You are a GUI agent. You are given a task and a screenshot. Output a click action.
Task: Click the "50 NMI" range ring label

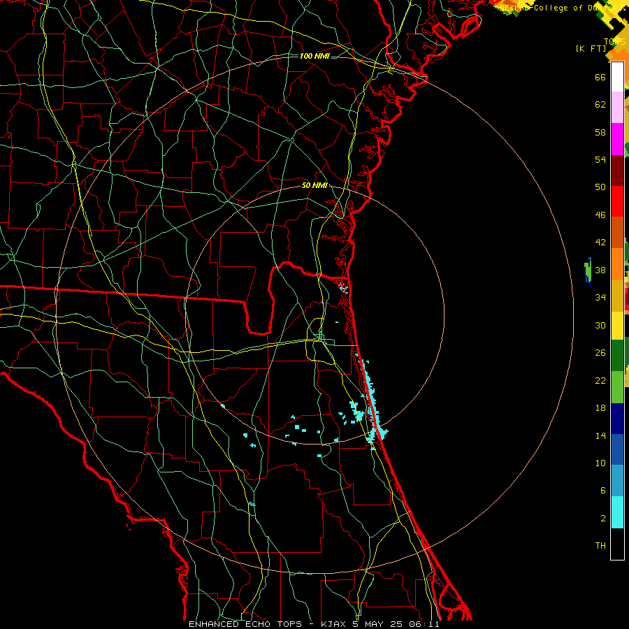click(x=314, y=185)
